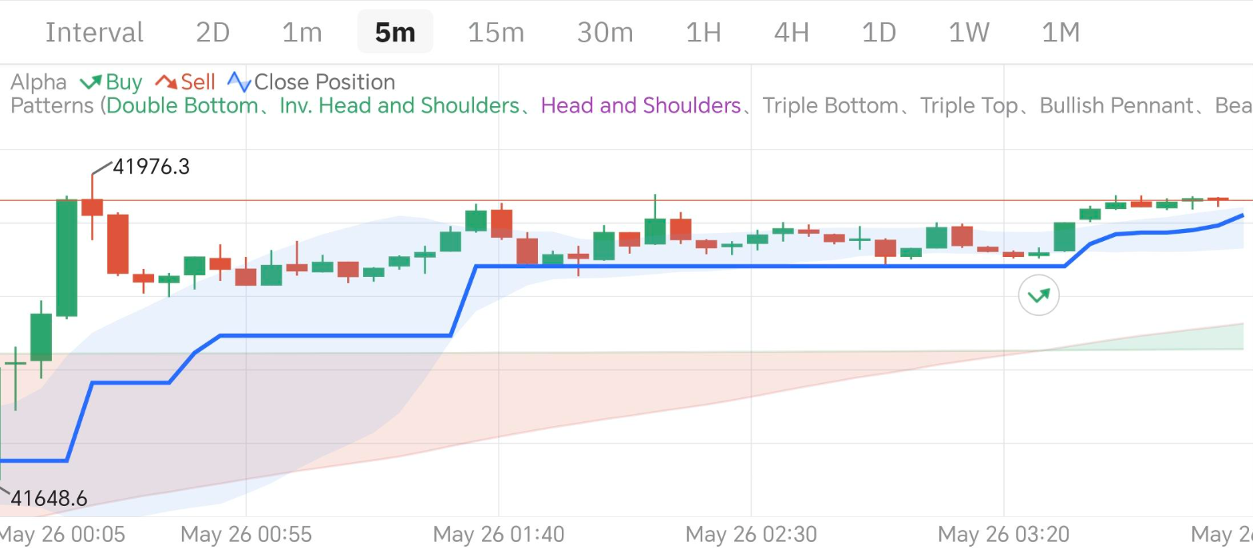Image resolution: width=1253 pixels, height=549 pixels.
Task: Switch chart to 30m interval
Action: pos(605,33)
